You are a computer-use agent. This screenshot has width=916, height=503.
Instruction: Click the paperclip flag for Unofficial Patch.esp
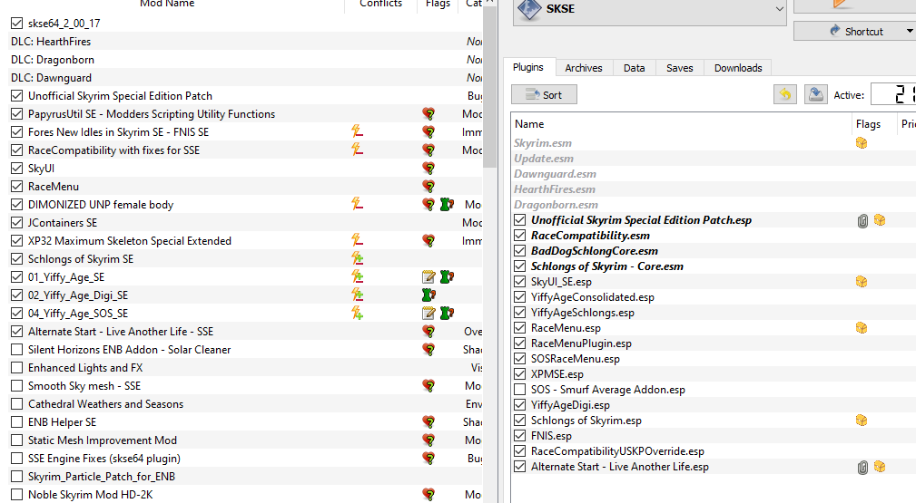pyautogui.click(x=862, y=220)
